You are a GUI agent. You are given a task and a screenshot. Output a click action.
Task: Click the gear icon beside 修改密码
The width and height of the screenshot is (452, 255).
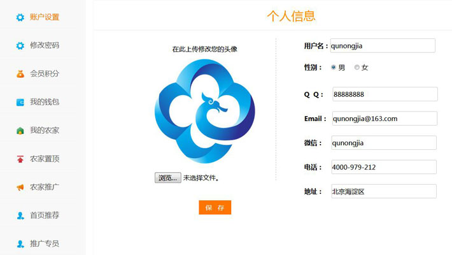[x=20, y=46]
